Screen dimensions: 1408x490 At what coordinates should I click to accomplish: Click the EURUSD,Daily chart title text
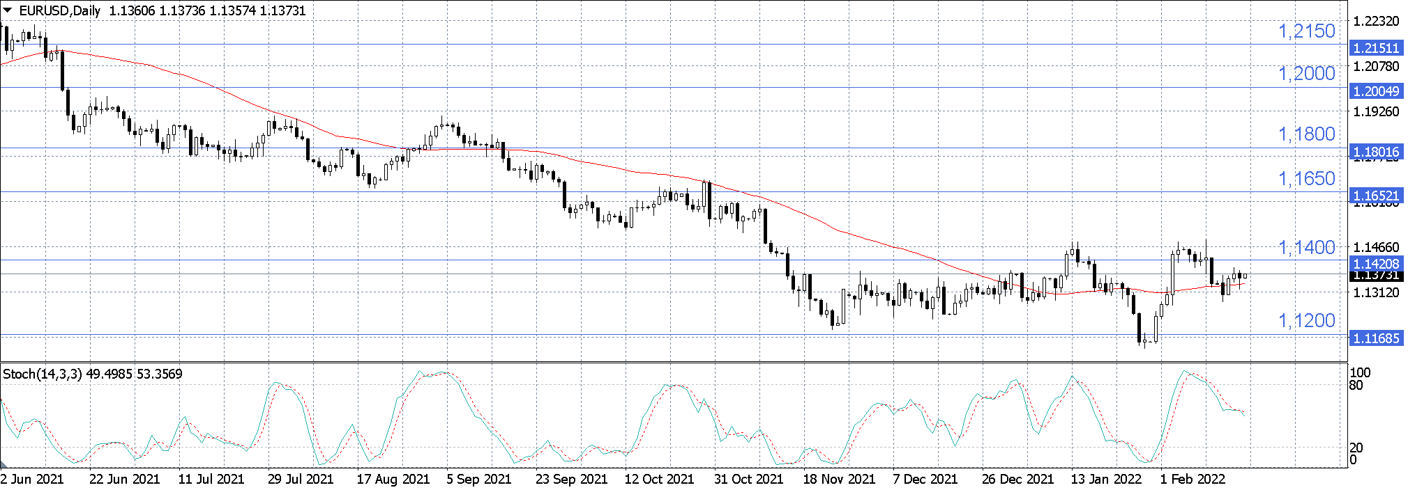[x=60, y=10]
